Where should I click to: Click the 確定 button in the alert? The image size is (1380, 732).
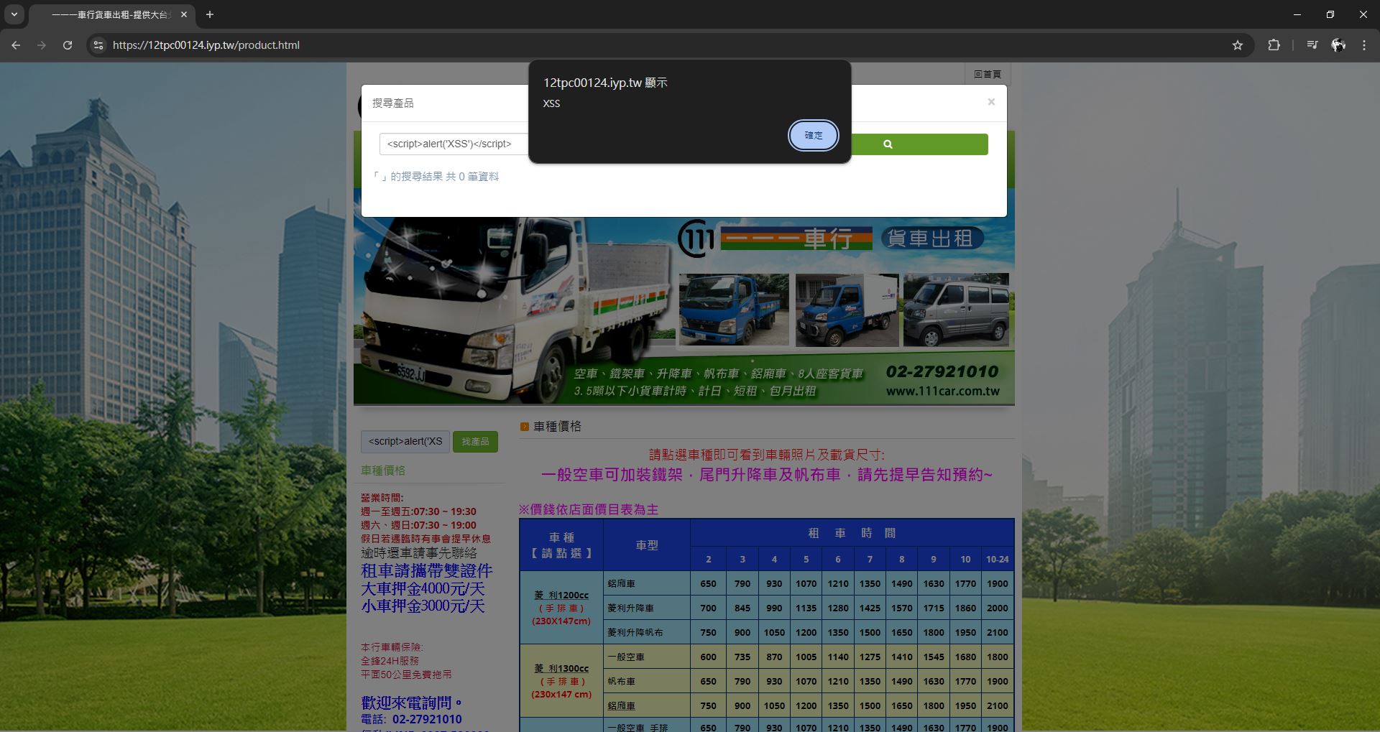click(813, 135)
